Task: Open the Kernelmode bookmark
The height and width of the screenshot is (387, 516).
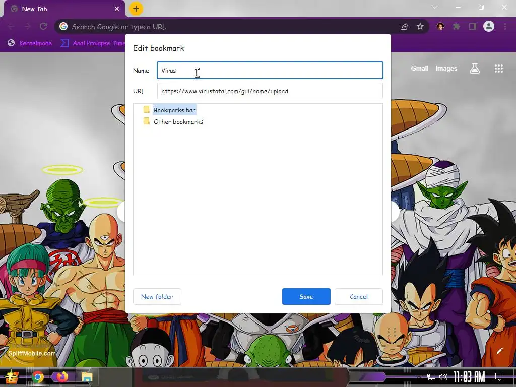Action: (x=30, y=43)
